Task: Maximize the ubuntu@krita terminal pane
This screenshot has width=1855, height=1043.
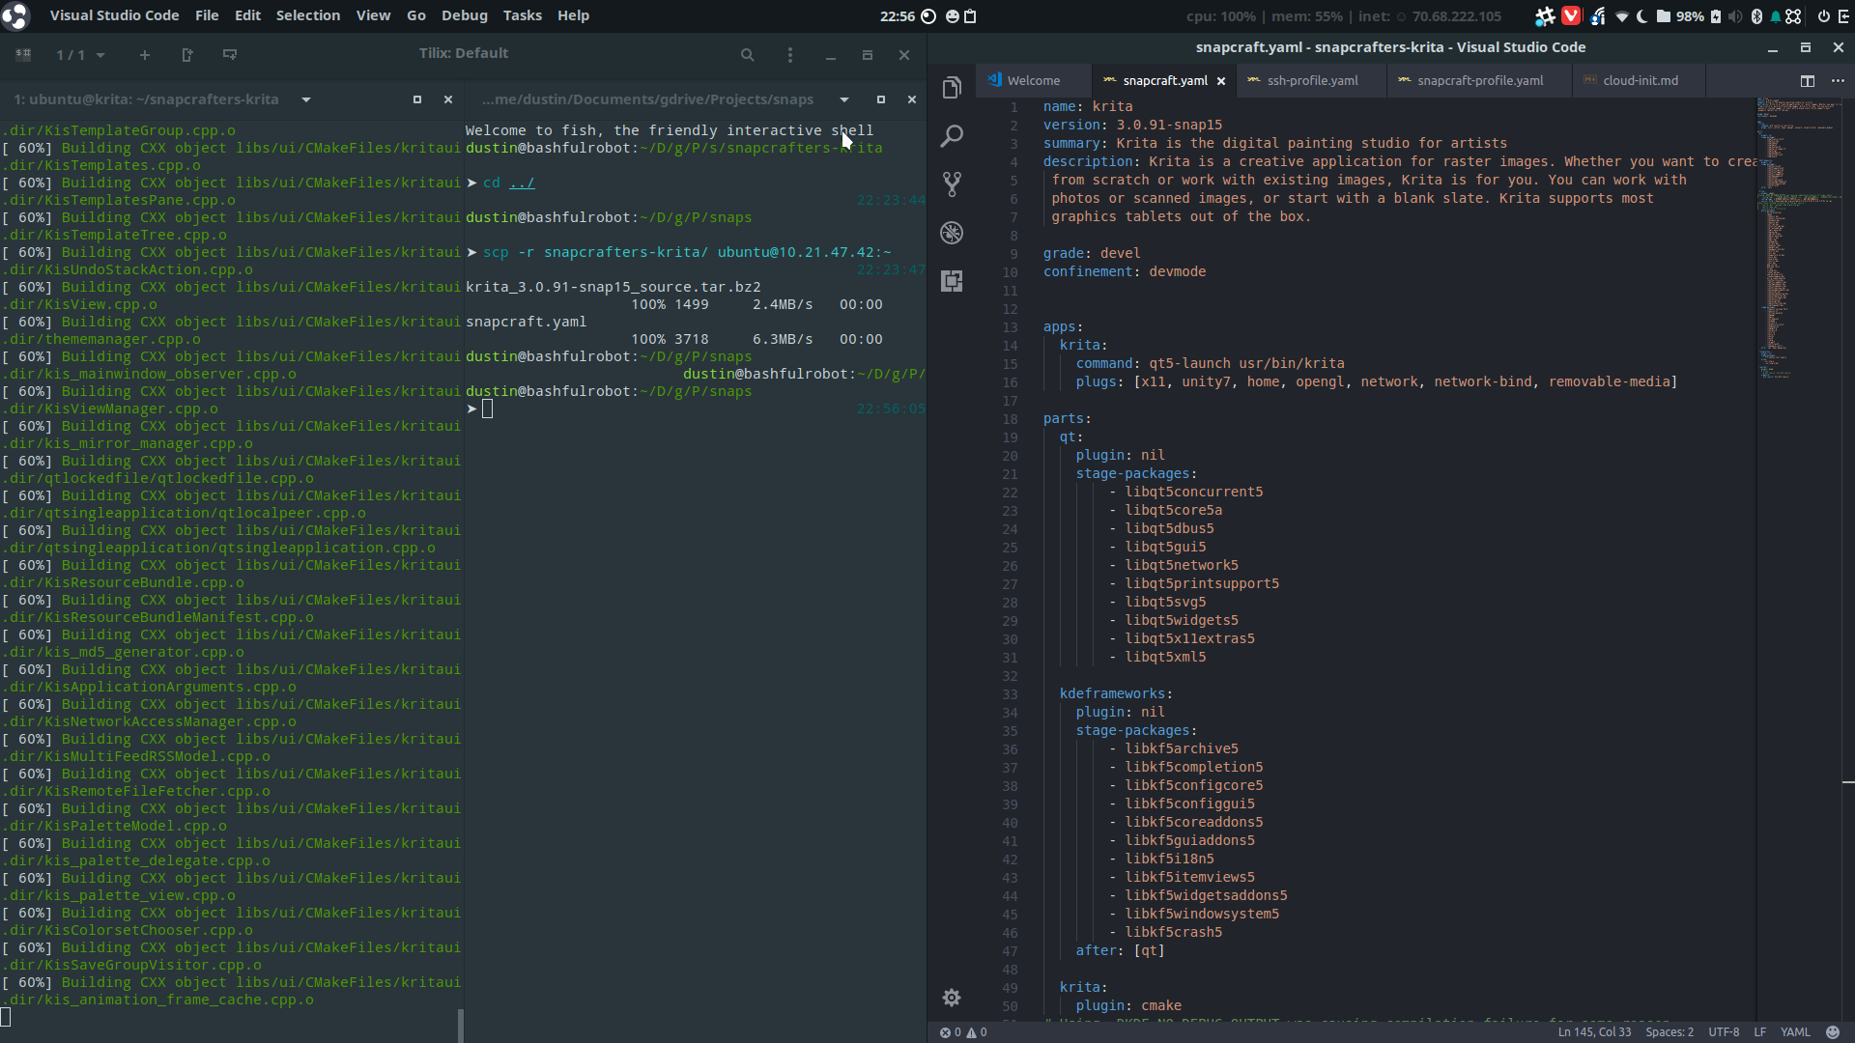Action: tap(417, 99)
